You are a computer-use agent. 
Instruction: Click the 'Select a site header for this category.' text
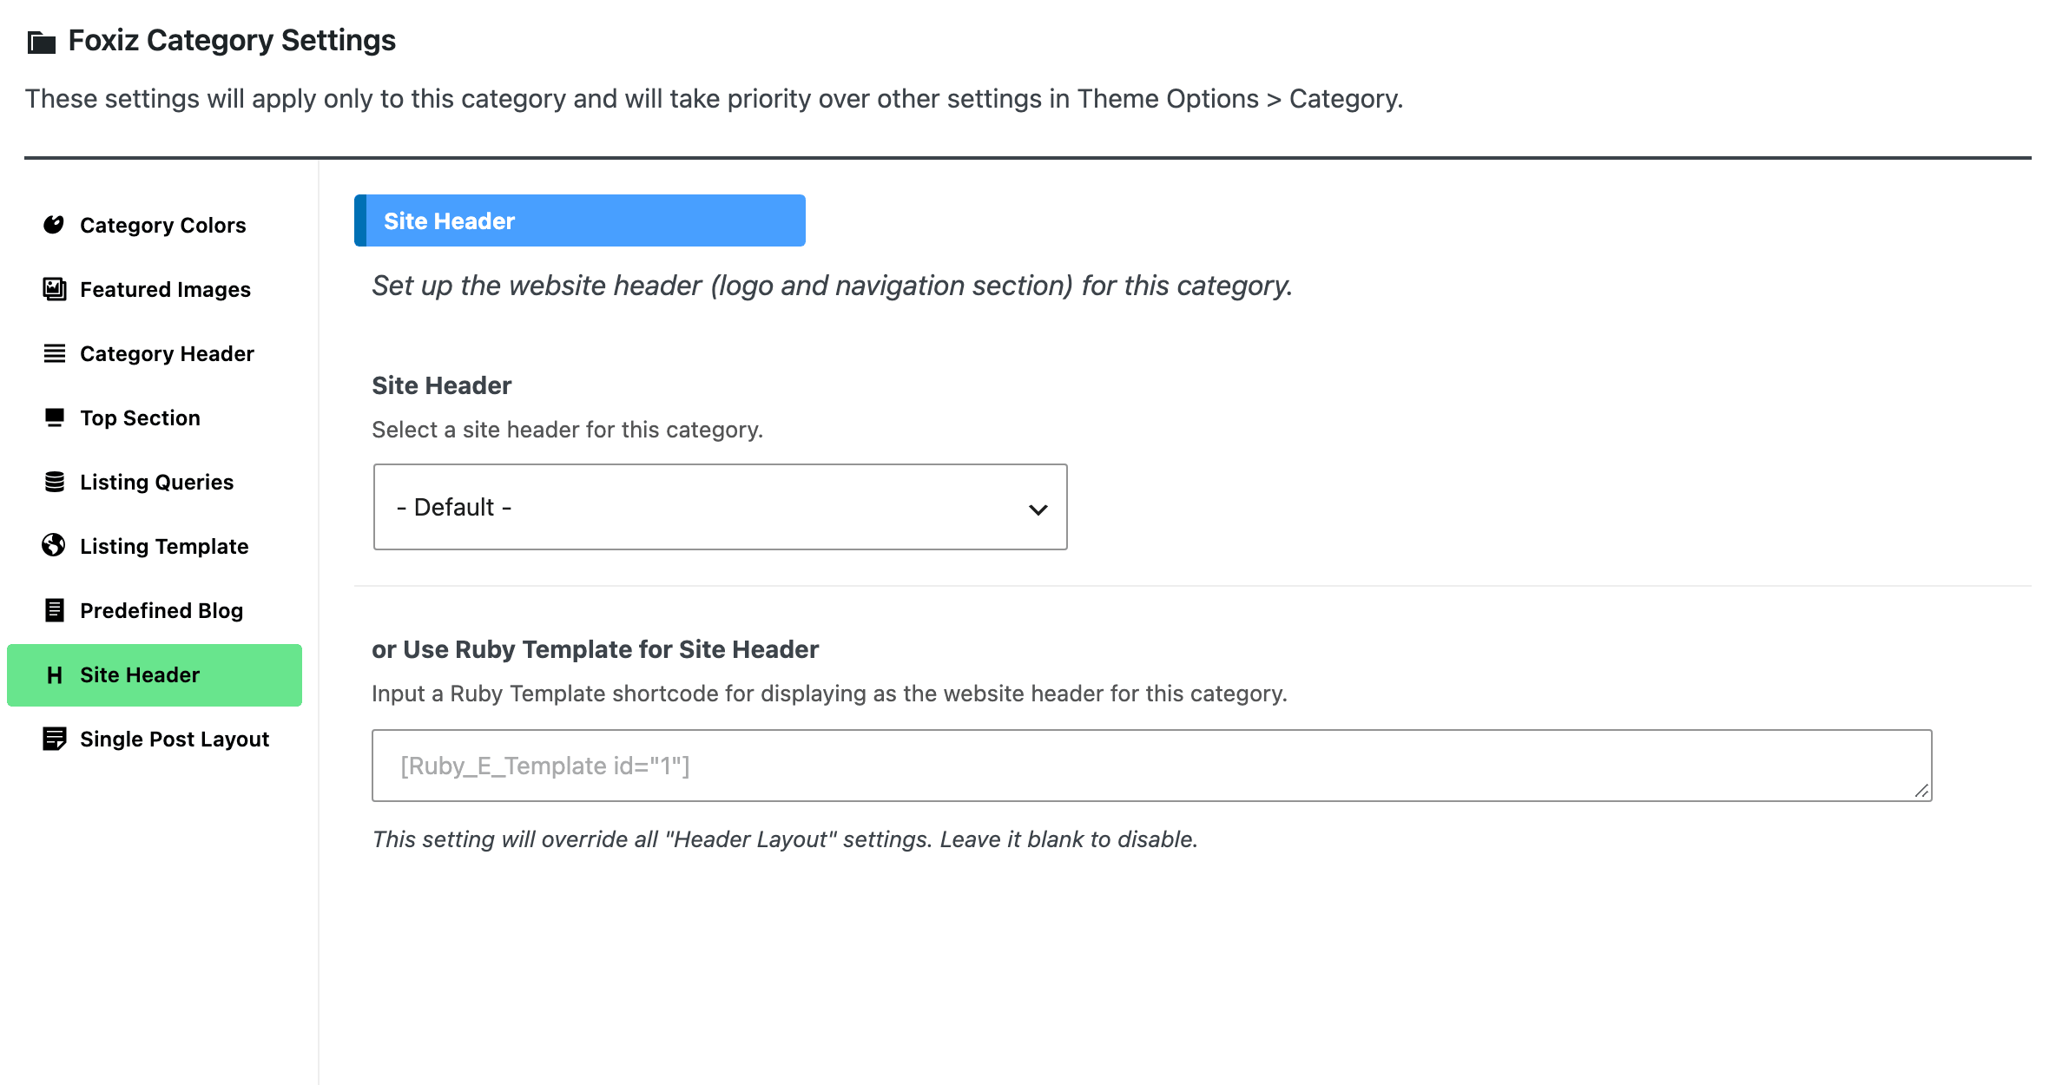pyautogui.click(x=567, y=430)
